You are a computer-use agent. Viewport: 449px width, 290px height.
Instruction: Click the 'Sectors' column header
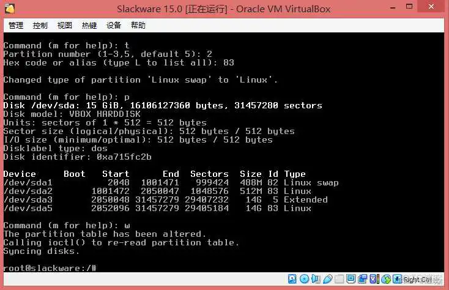(x=209, y=174)
